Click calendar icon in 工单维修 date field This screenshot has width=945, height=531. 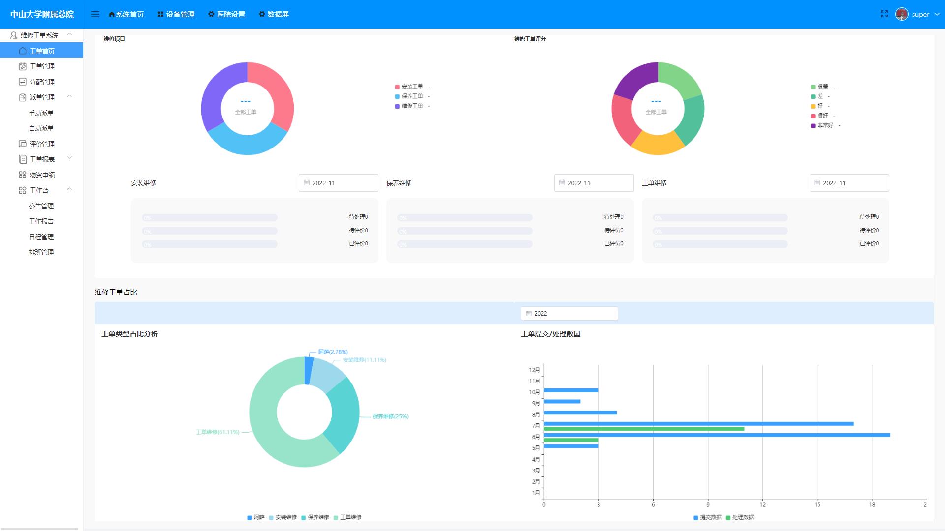point(818,183)
